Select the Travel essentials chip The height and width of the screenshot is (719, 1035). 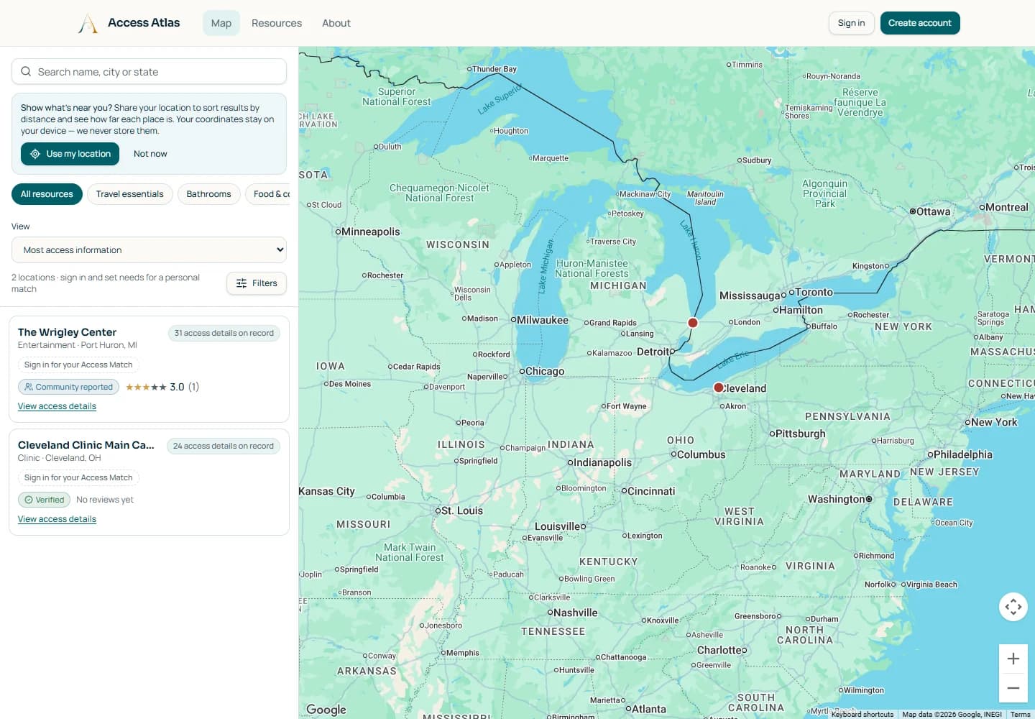click(130, 194)
